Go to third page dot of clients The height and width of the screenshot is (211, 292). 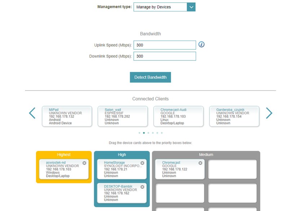148,133
